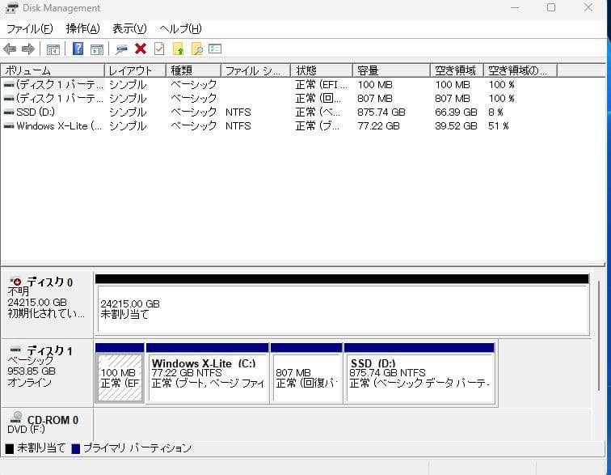This screenshot has width=611, height=475.
Task: Click the blue プライマリ パーティション legend swatch
Action: point(76,449)
